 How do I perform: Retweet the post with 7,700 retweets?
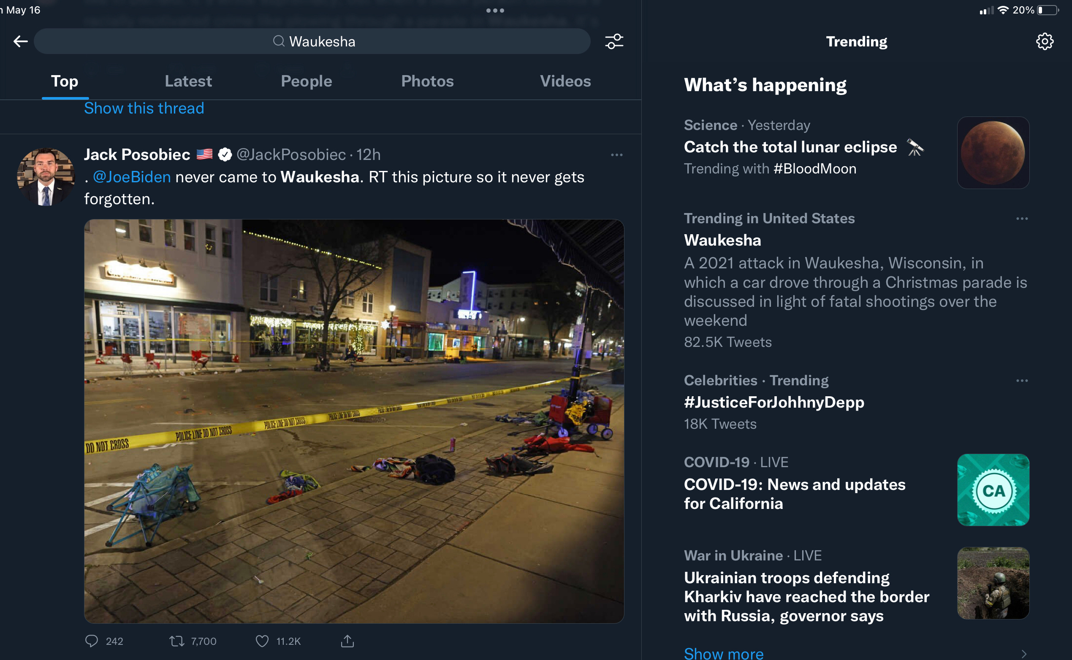click(177, 641)
